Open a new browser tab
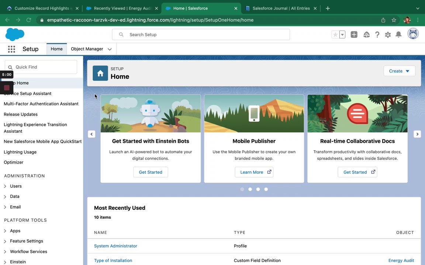 (328, 8)
